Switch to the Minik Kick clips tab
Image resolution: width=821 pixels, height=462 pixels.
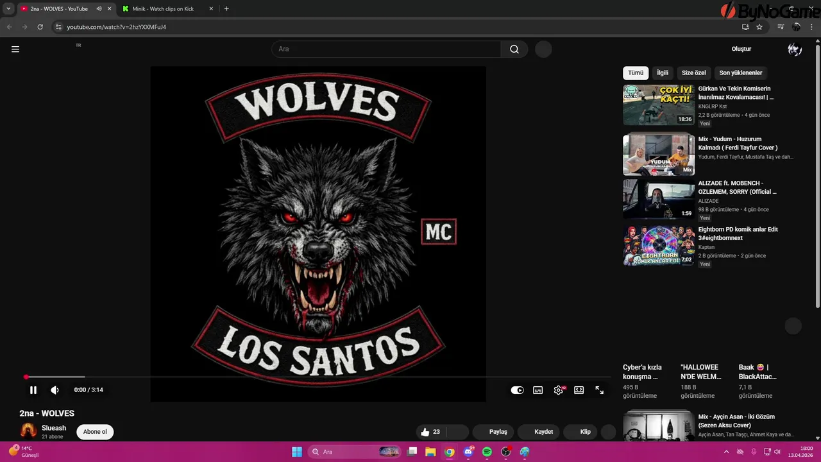click(163, 9)
